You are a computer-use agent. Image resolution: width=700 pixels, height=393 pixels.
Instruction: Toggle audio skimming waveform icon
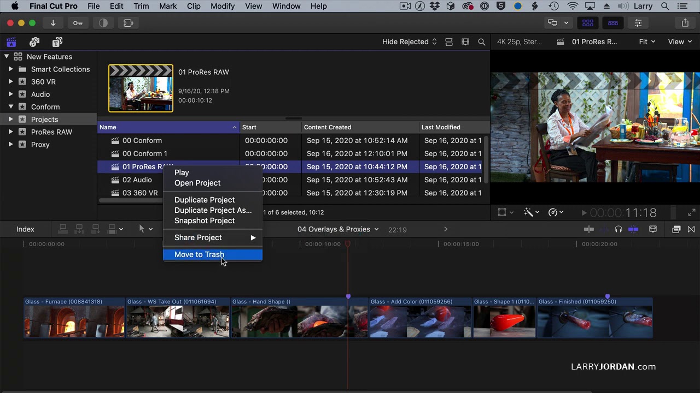[604, 229]
